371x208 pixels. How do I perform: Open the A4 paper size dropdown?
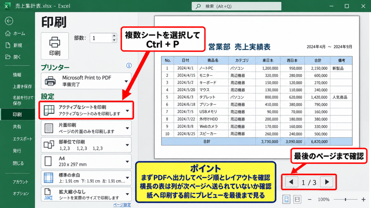(86, 161)
